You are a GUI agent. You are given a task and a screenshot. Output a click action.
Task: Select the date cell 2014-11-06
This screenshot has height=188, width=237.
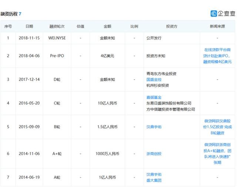[x=29, y=154]
